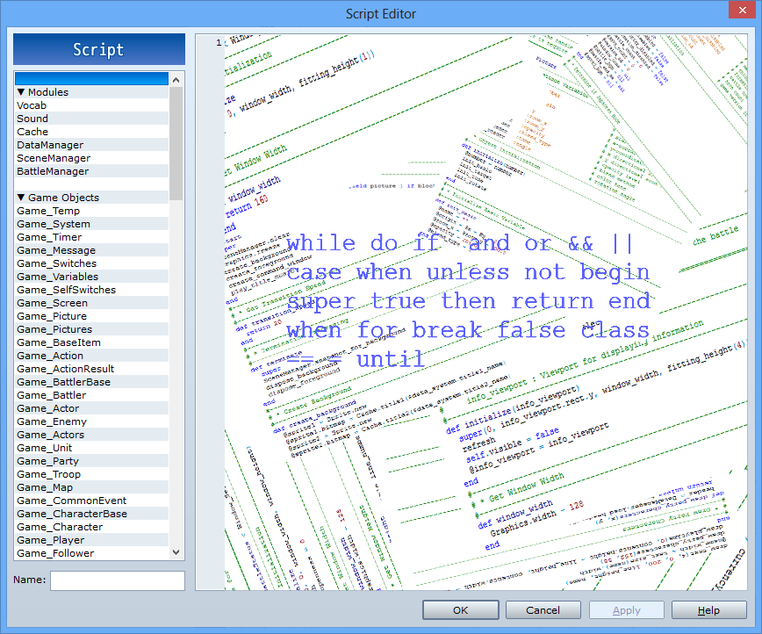Focus the script Name input field
The image size is (762, 634).
[x=118, y=580]
